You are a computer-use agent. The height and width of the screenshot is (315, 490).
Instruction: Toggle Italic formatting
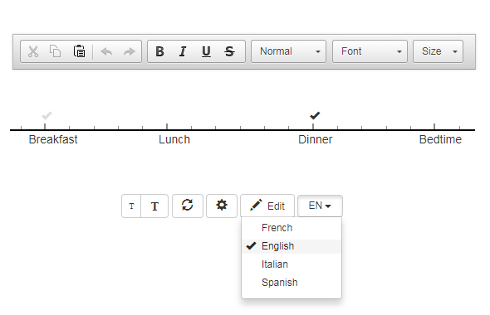tap(183, 51)
